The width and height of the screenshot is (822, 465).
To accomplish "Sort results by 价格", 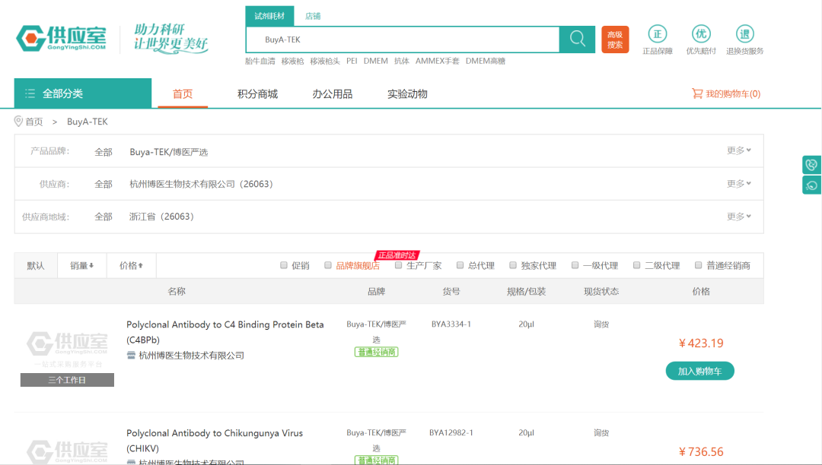I will [131, 266].
